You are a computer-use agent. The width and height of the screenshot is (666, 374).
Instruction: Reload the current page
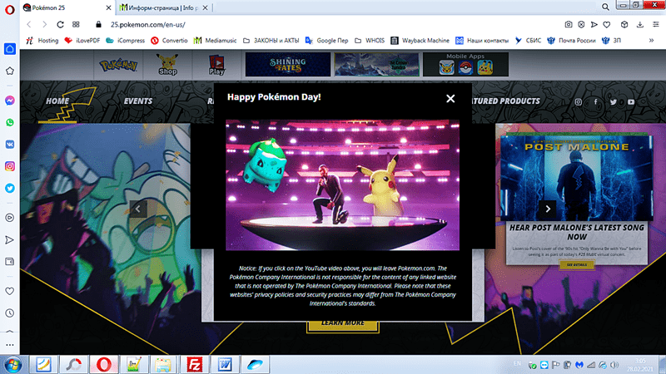pos(60,25)
